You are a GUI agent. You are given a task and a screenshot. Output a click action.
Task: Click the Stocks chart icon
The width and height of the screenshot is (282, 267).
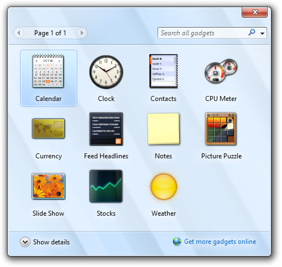click(x=106, y=186)
